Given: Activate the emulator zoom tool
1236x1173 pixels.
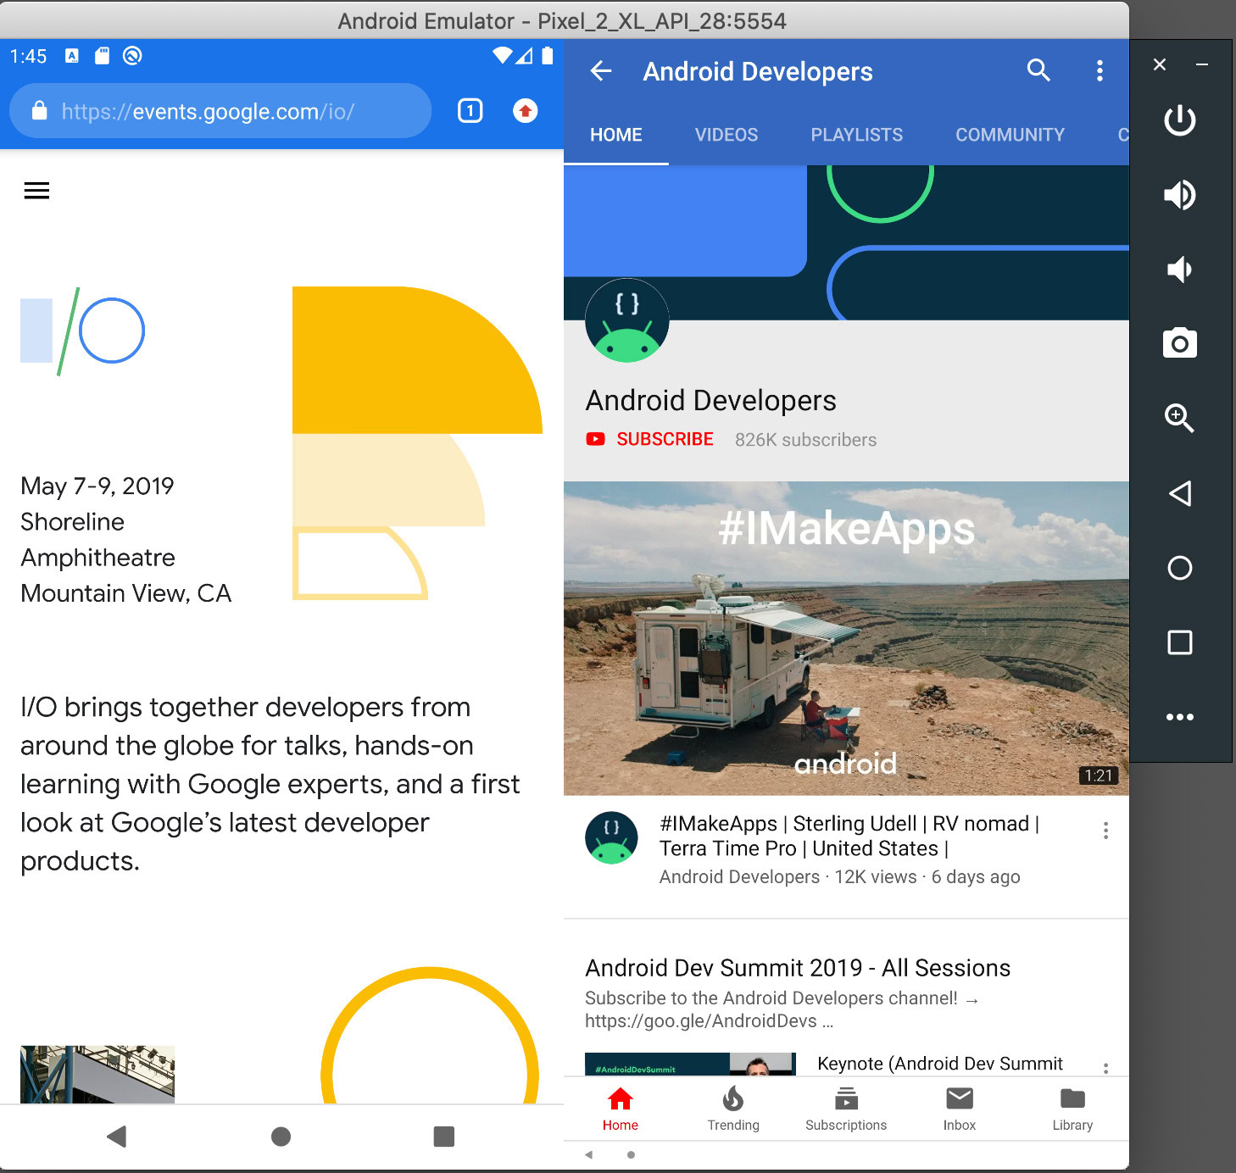Looking at the screenshot, I should point(1179,419).
